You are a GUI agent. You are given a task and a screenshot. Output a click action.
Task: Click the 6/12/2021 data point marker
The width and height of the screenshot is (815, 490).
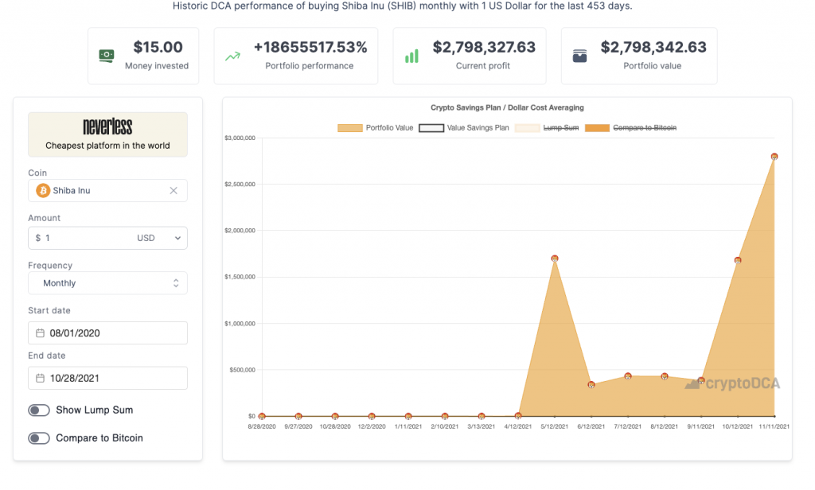tap(591, 385)
